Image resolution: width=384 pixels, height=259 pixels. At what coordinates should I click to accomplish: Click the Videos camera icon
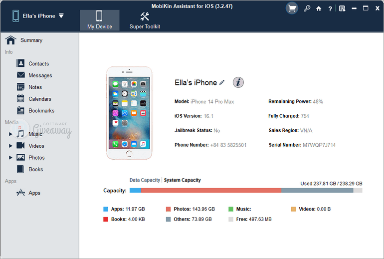tap(20, 145)
